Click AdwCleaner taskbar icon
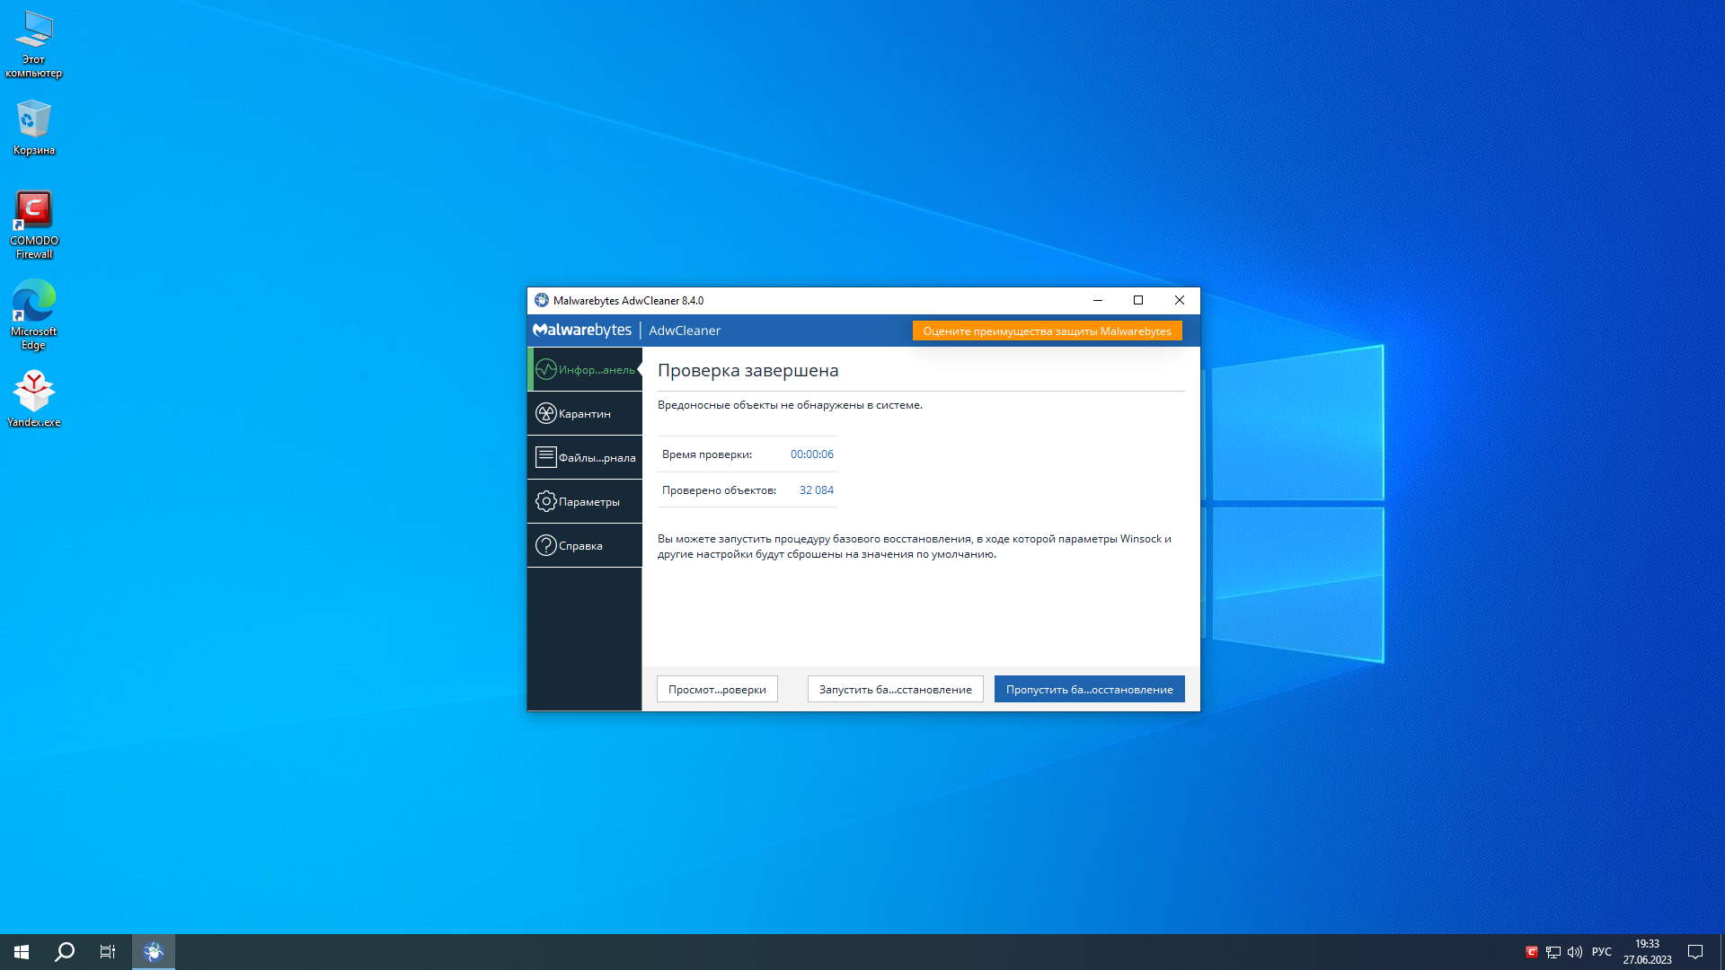The height and width of the screenshot is (970, 1725). click(154, 951)
